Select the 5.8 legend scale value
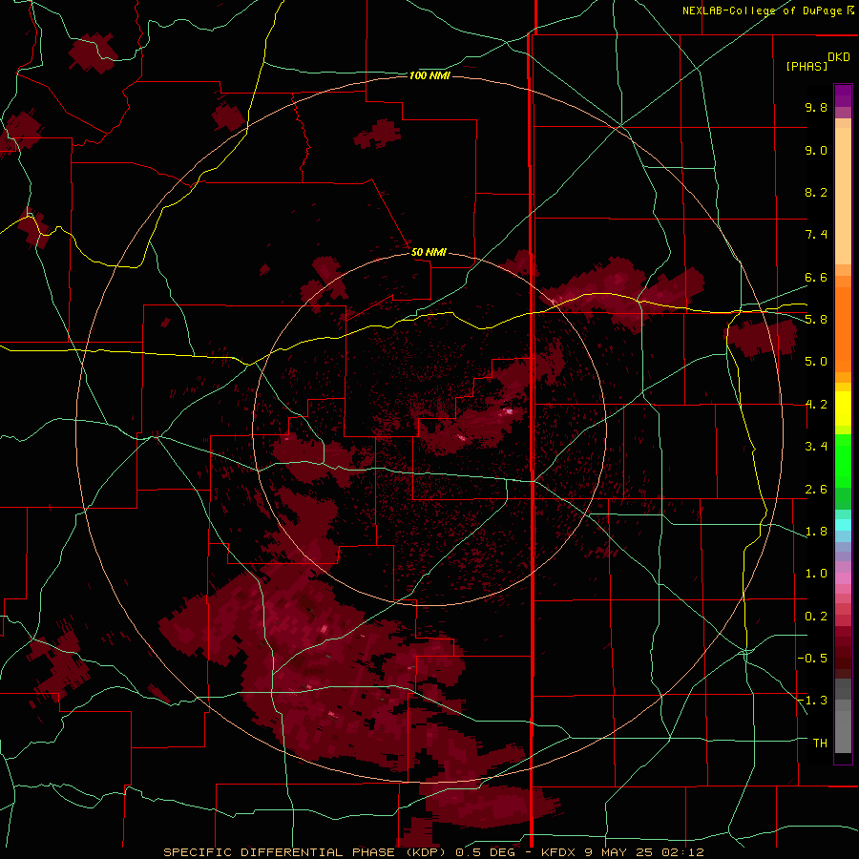The image size is (859, 859). [x=816, y=320]
